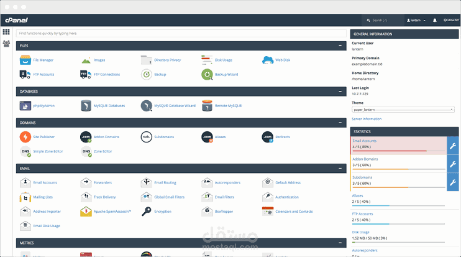Open the Web Disk cloud icon
This screenshot has width=461, height=257.
268,60
